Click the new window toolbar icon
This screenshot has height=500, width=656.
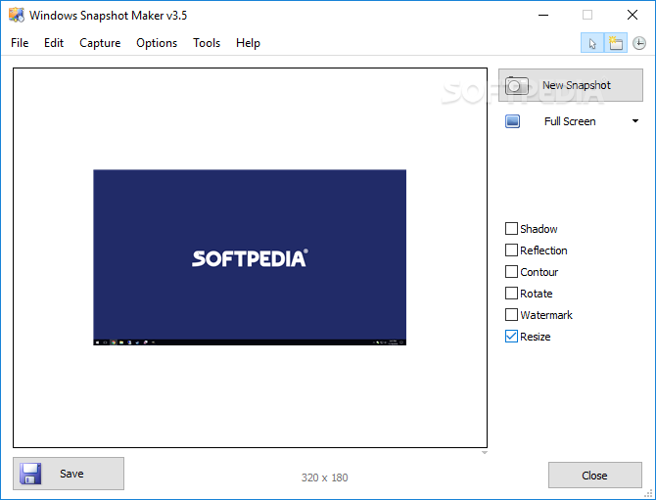click(x=616, y=43)
